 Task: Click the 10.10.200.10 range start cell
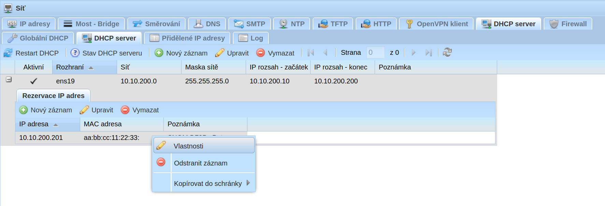[270, 81]
